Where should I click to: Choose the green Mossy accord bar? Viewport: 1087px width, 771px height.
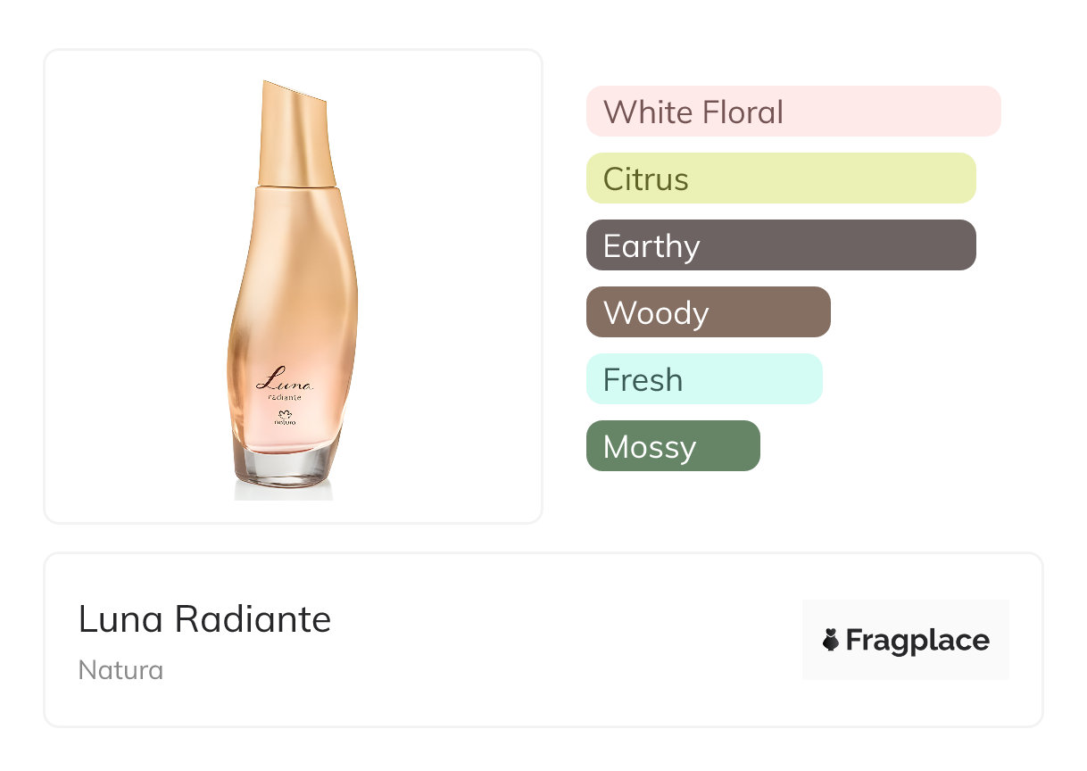[x=672, y=446]
